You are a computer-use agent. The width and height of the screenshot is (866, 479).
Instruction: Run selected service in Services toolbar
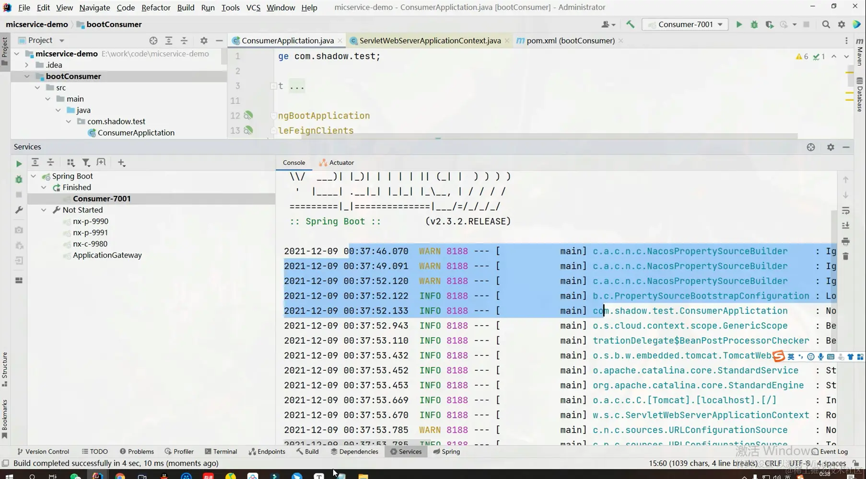[x=19, y=164]
